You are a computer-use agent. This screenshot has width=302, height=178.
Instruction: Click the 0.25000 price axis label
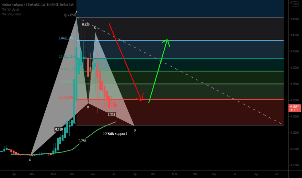pyautogui.click(x=295, y=84)
